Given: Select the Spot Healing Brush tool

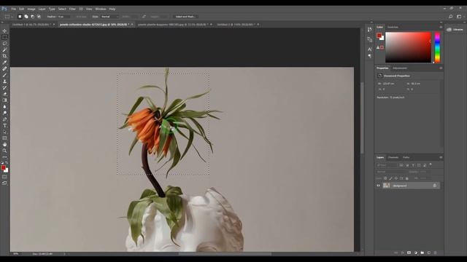Looking at the screenshot, I should tap(4, 68).
